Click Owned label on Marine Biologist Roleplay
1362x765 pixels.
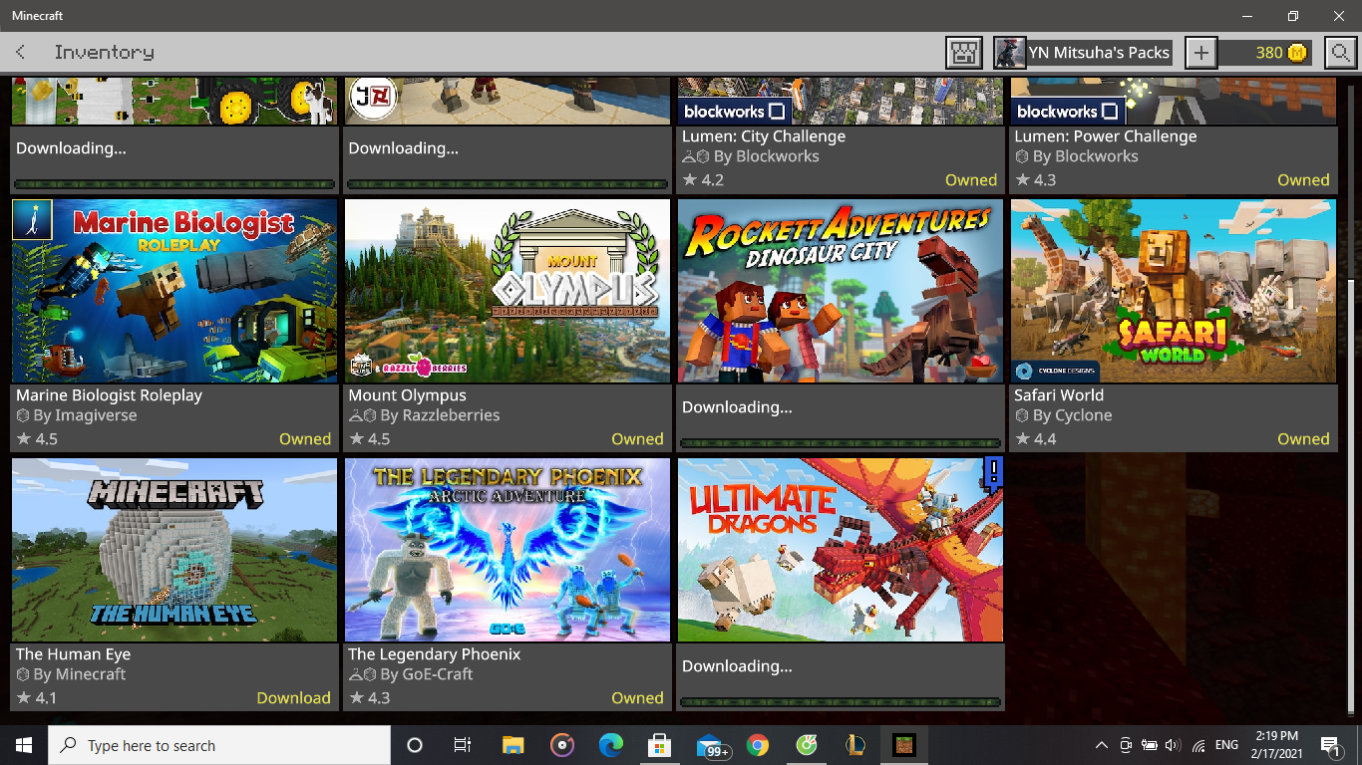click(x=305, y=439)
